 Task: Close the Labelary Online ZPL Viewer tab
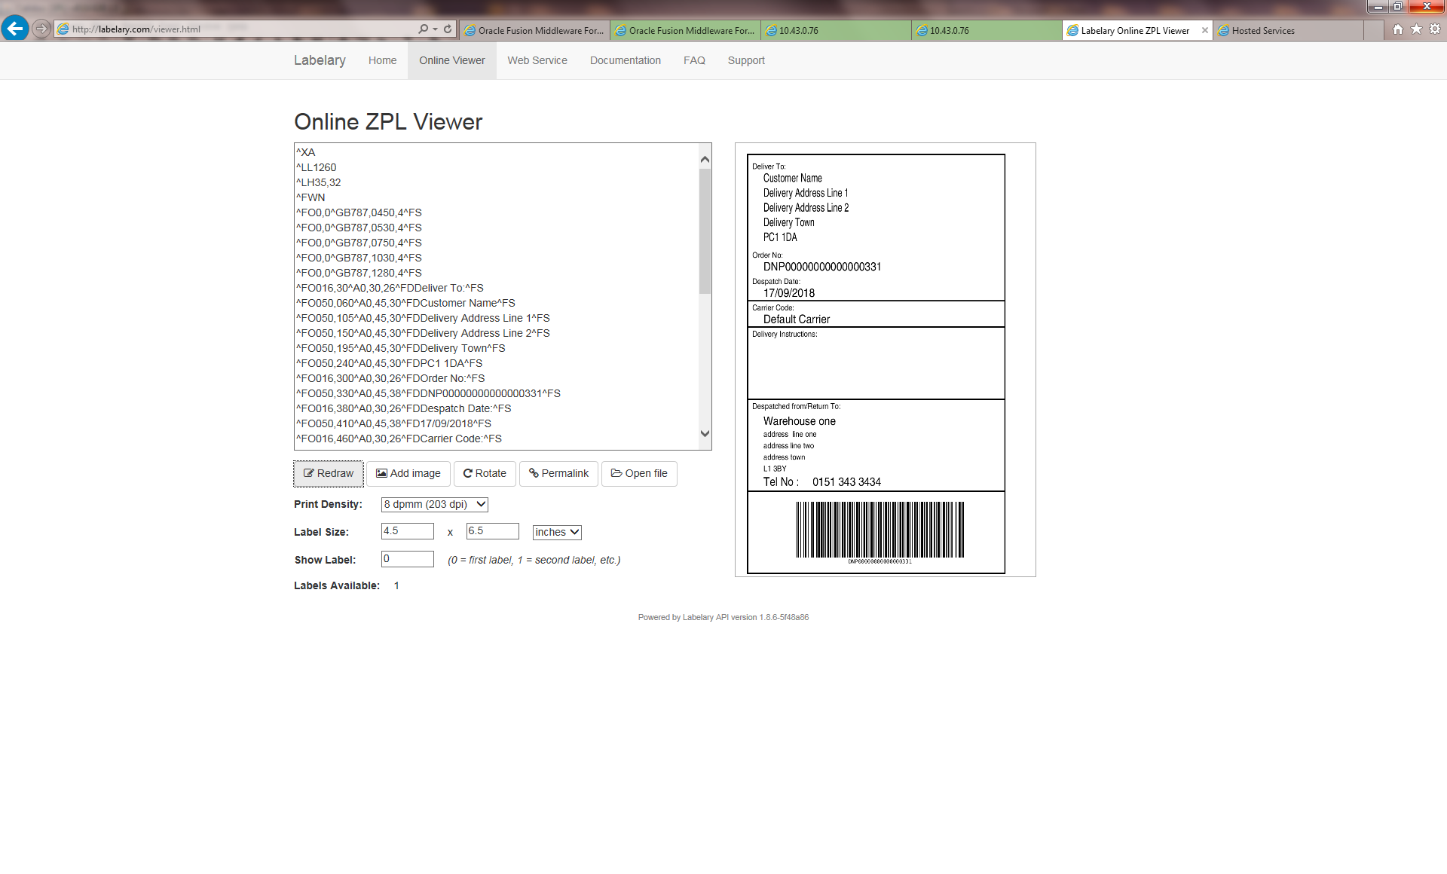tap(1204, 30)
